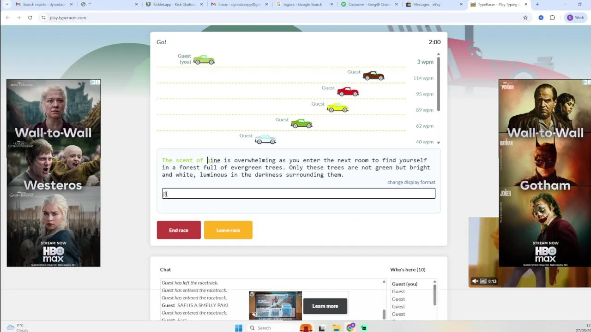The image size is (591, 332).
Task: Click the Who's here list scroll-up arrow
Action: tap(434, 282)
